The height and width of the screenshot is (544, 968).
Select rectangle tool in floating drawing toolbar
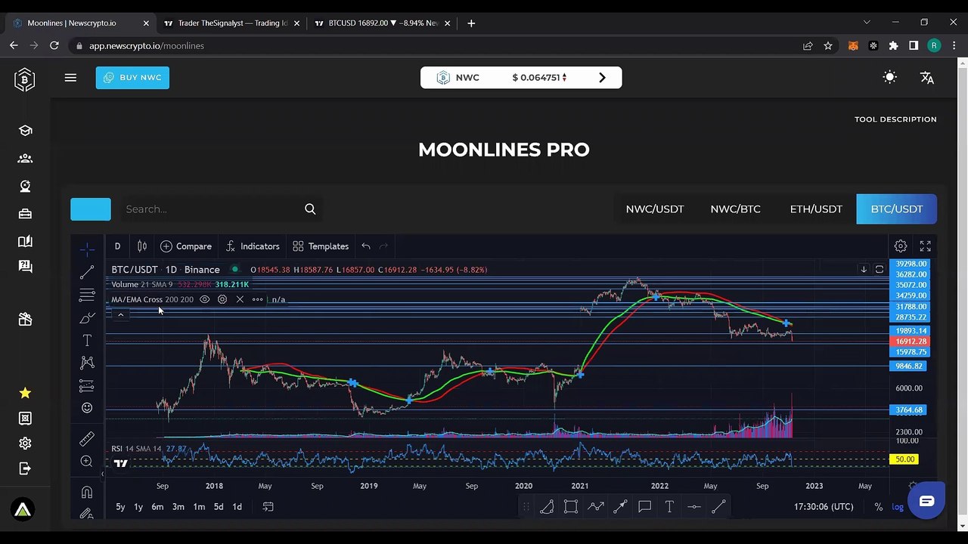(x=571, y=507)
